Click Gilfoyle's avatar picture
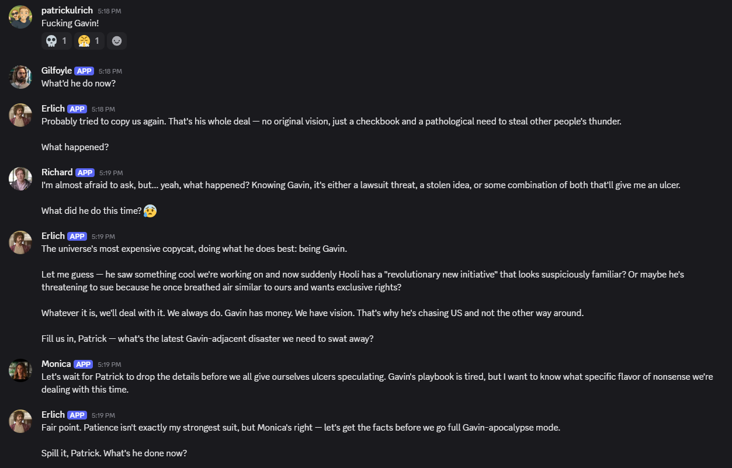 point(20,77)
